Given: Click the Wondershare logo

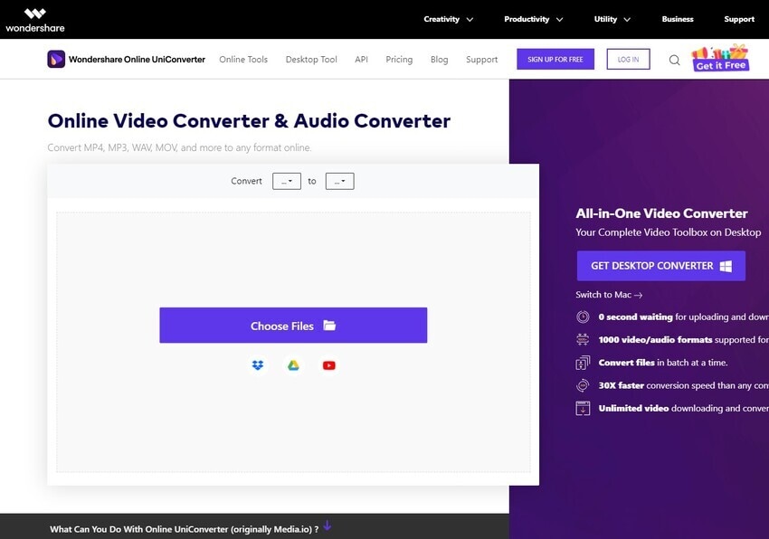Looking at the screenshot, I should [x=34, y=20].
